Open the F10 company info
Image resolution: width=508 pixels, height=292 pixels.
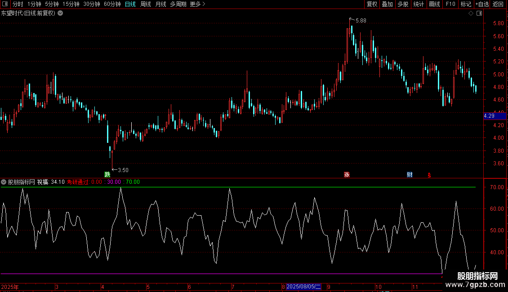tap(450, 4)
